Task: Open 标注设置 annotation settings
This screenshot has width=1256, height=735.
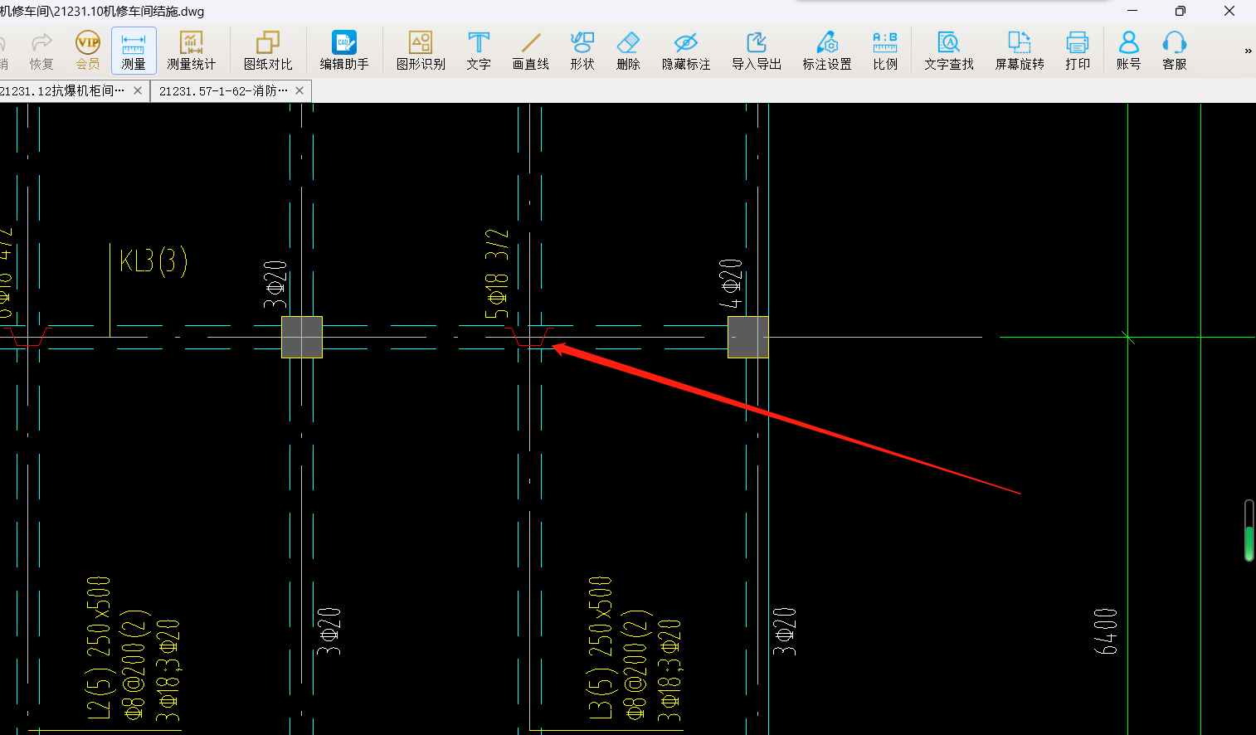Action: (x=827, y=51)
